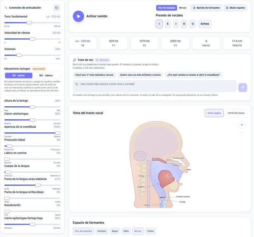
Task: Adjust Cierre epilaríngeo/faringe baja slider
Action: tap(32, 225)
